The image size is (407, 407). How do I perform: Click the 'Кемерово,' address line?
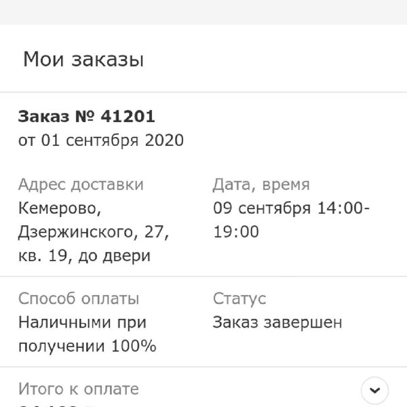pos(60,208)
